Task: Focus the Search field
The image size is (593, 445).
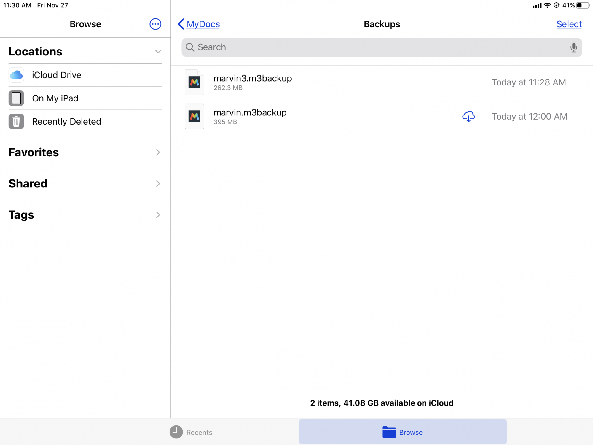Action: point(380,47)
